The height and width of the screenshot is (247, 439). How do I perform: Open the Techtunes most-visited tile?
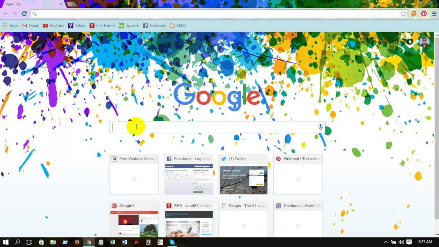[298, 219]
